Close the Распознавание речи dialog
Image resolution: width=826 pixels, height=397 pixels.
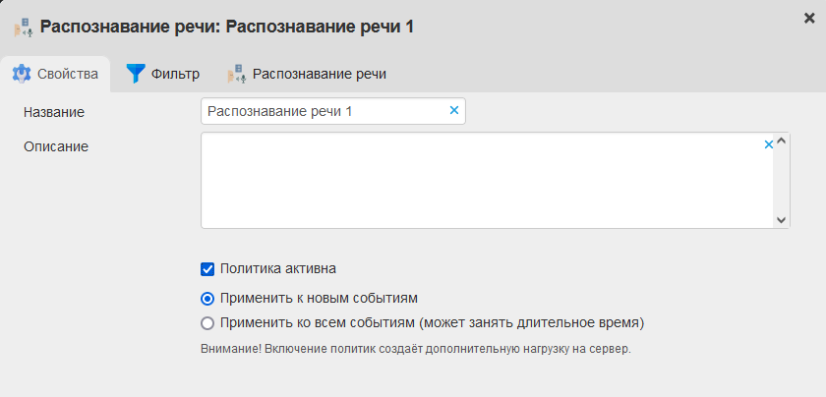pyautogui.click(x=809, y=18)
